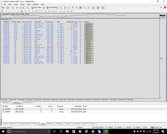This screenshot has height=134, width=167.
Task: Click the New Order button
Action: click(36, 8)
